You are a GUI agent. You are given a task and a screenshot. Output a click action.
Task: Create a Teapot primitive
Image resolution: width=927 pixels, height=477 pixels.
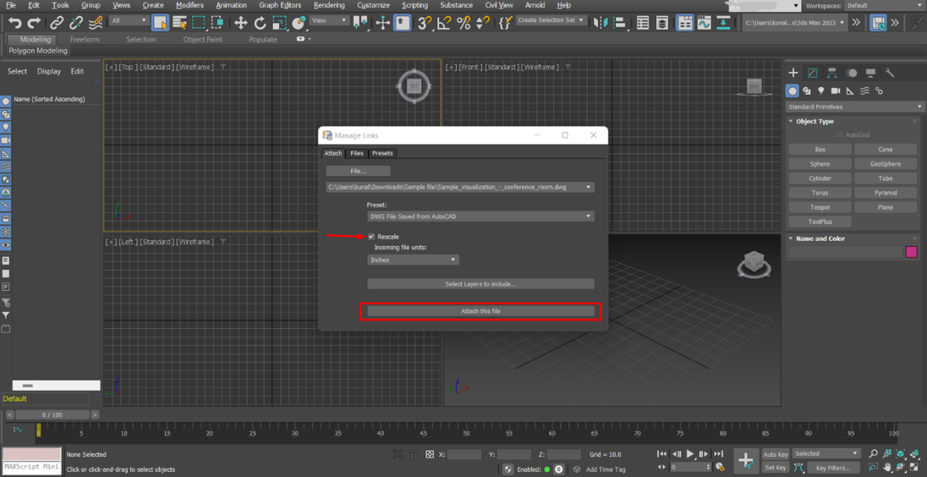(x=819, y=207)
